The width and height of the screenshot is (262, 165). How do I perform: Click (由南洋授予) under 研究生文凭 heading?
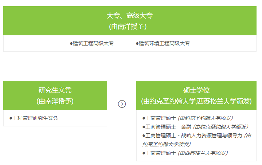[x=55, y=101]
